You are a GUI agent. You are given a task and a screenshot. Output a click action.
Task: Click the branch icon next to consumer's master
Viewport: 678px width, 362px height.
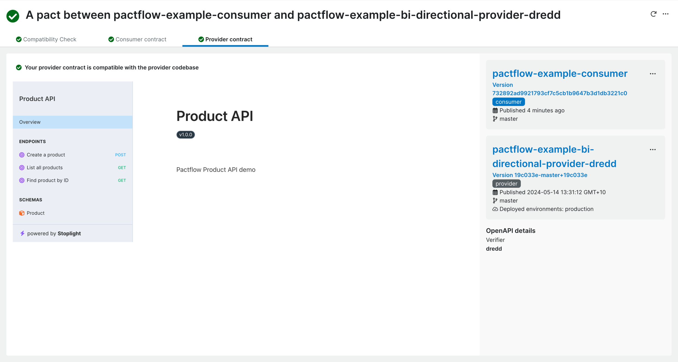pyautogui.click(x=495, y=119)
